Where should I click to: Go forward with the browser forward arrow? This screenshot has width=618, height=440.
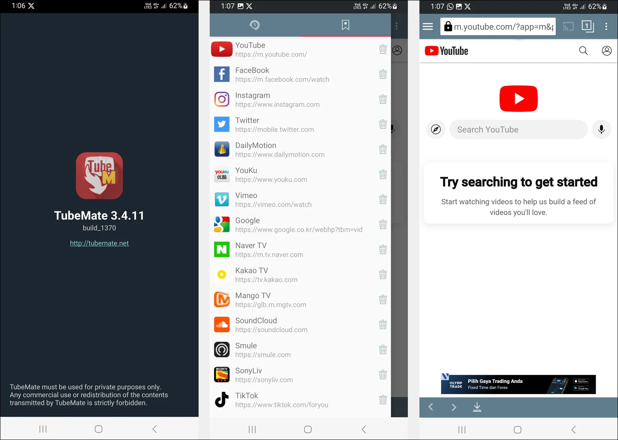tap(454, 407)
